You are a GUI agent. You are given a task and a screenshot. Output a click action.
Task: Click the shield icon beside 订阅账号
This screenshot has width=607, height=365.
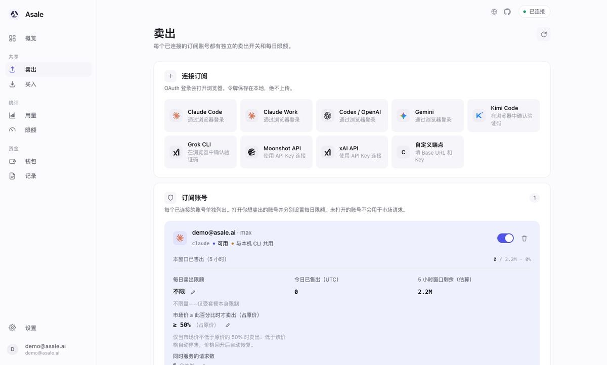(170, 198)
